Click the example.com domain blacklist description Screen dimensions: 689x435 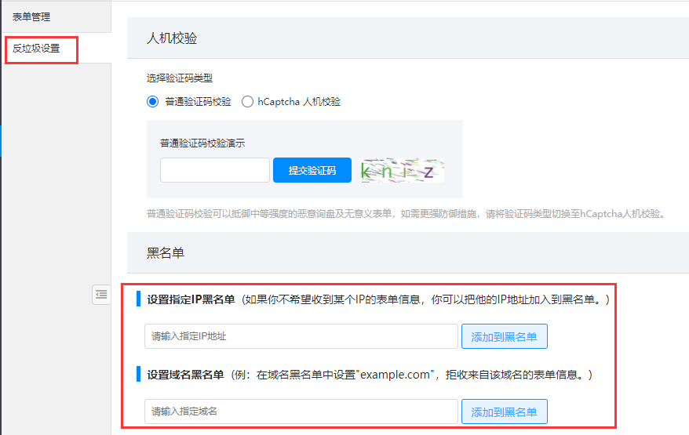click(413, 375)
